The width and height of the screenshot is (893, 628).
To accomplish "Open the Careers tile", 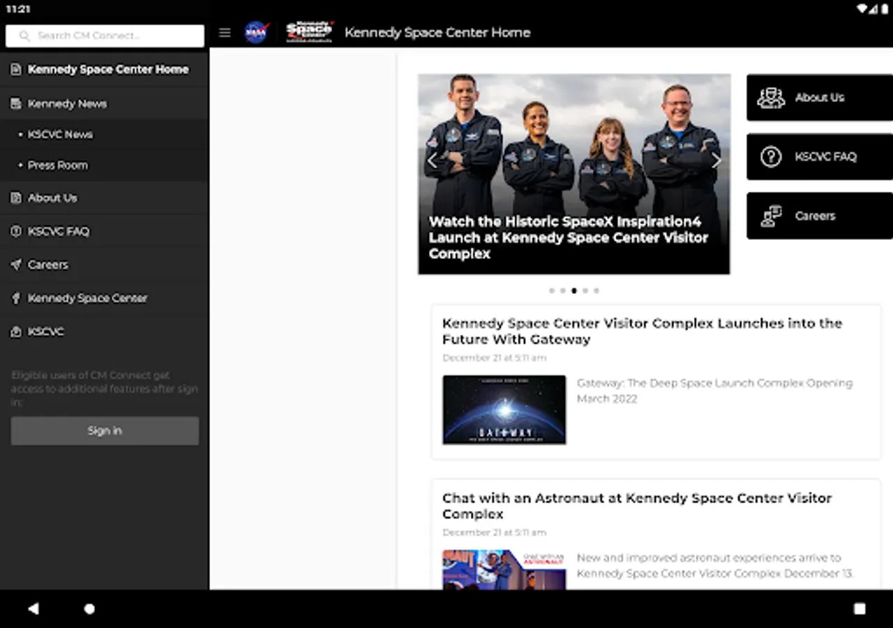I will (x=819, y=216).
